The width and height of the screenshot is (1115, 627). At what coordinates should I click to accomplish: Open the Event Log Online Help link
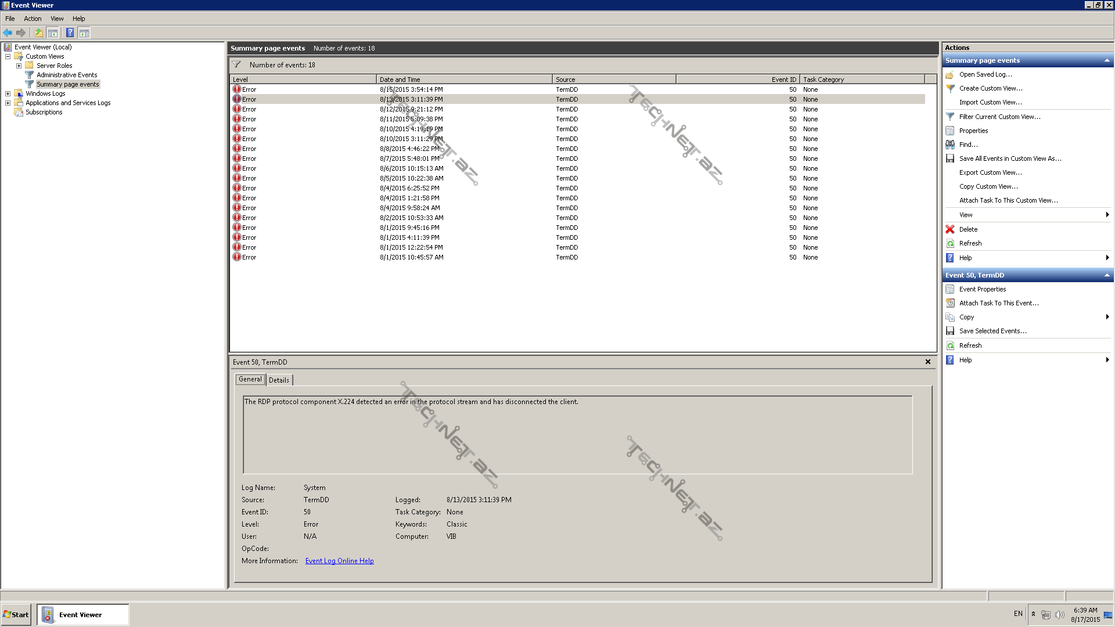(339, 561)
